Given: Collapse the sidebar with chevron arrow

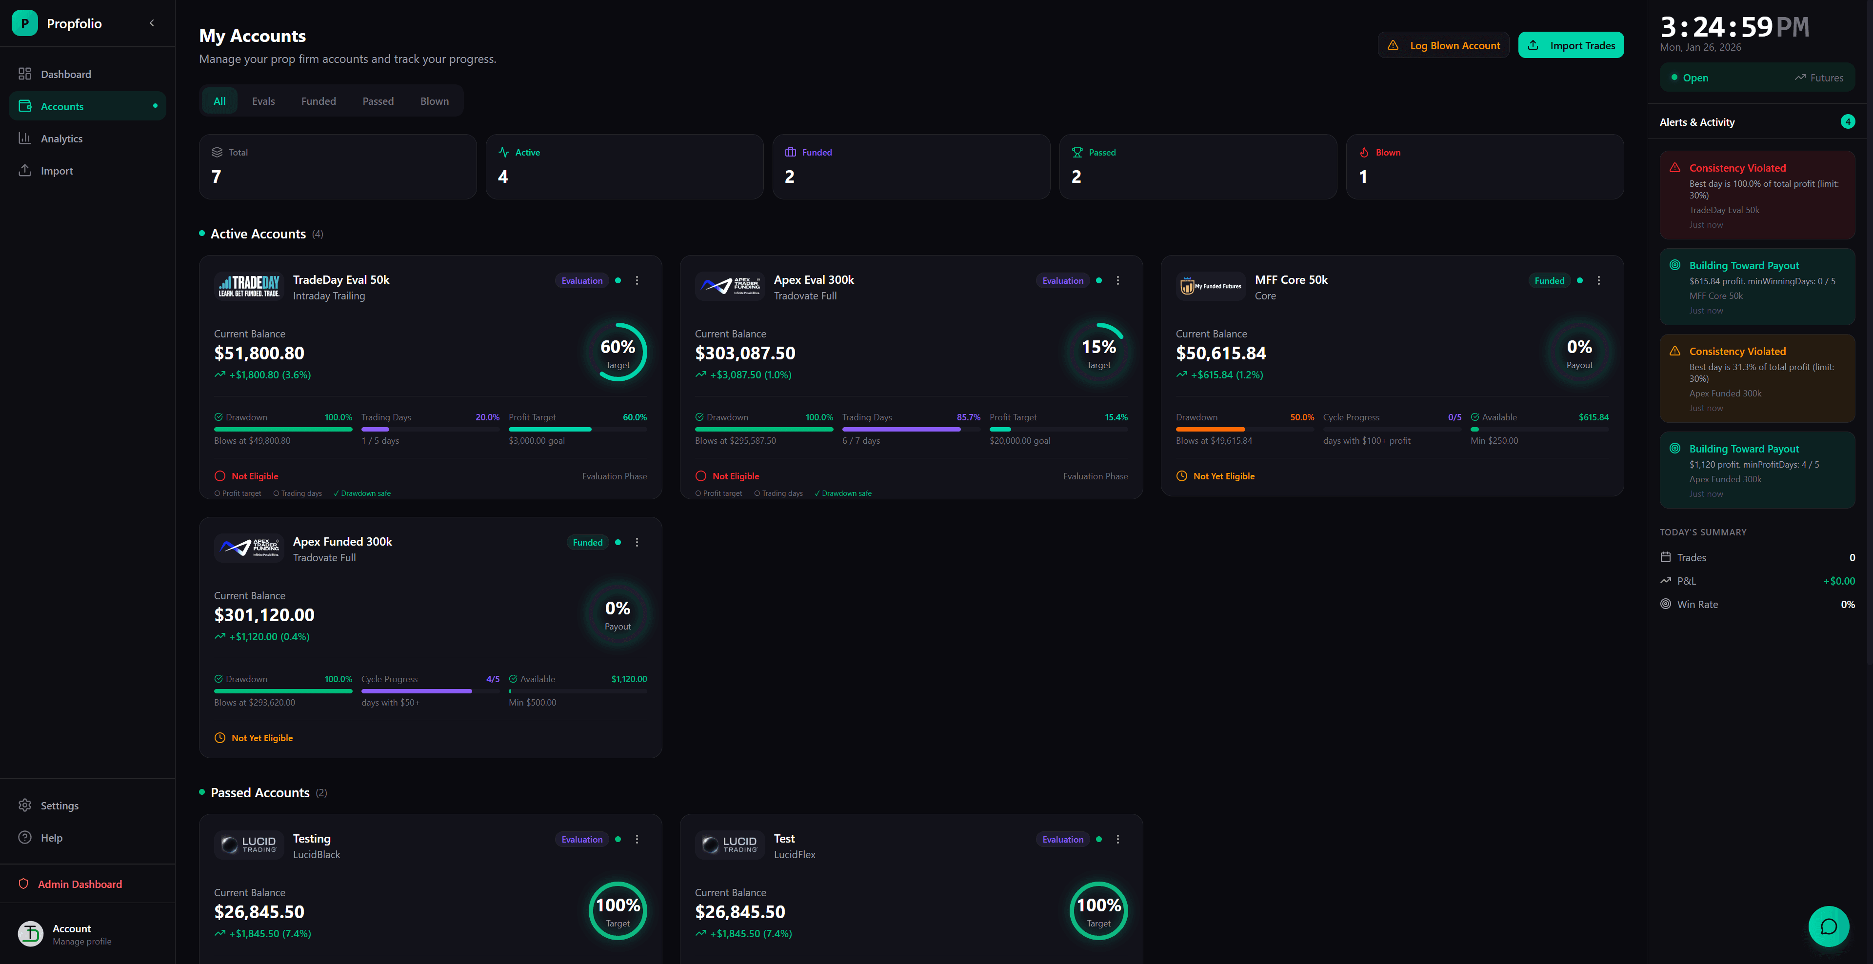Looking at the screenshot, I should tap(152, 23).
